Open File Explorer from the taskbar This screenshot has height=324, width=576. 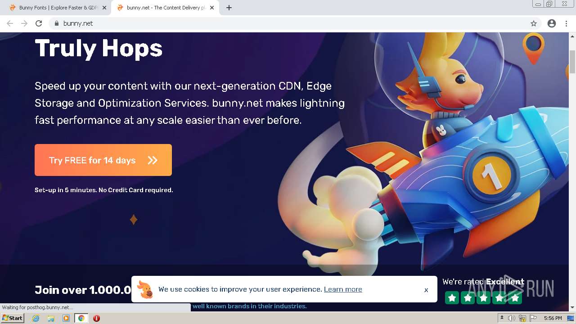point(51,318)
